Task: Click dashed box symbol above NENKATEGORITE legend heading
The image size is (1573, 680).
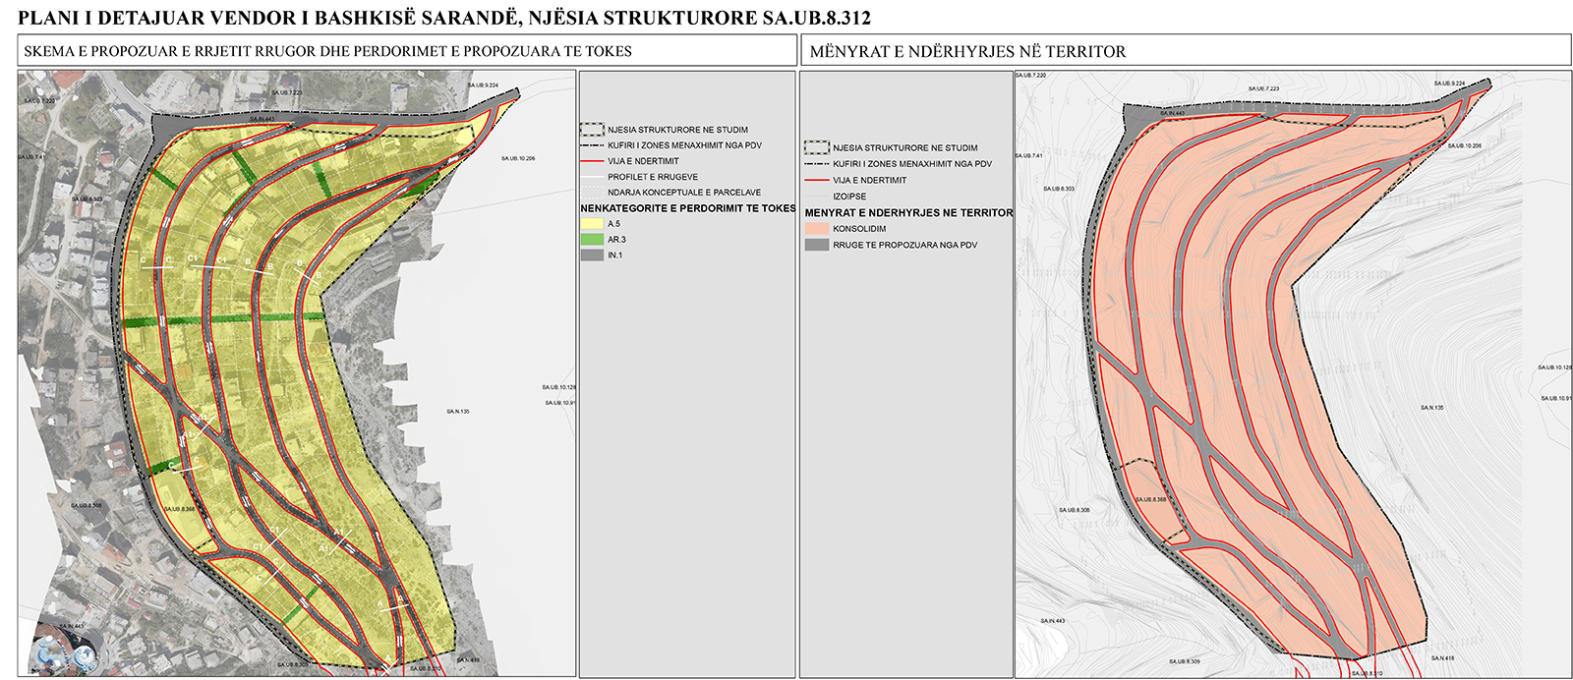Action: pos(592,129)
